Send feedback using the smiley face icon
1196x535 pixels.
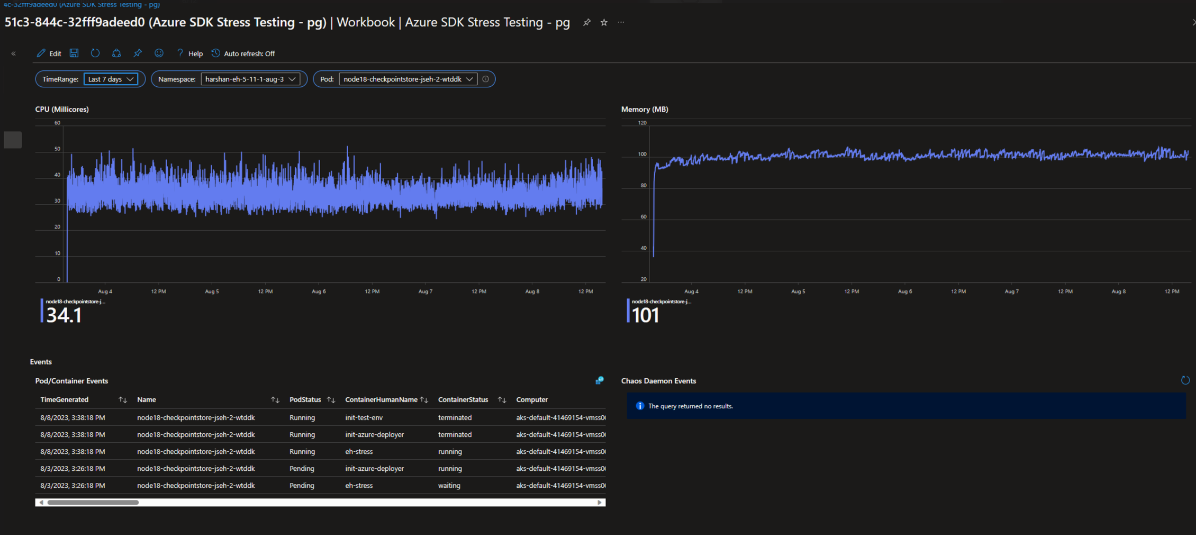pos(159,53)
